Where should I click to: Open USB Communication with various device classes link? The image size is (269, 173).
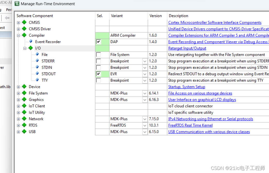coord(209,132)
